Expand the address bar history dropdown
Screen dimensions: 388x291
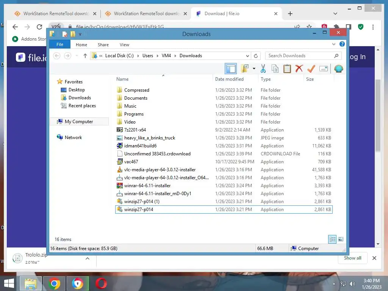247,56
